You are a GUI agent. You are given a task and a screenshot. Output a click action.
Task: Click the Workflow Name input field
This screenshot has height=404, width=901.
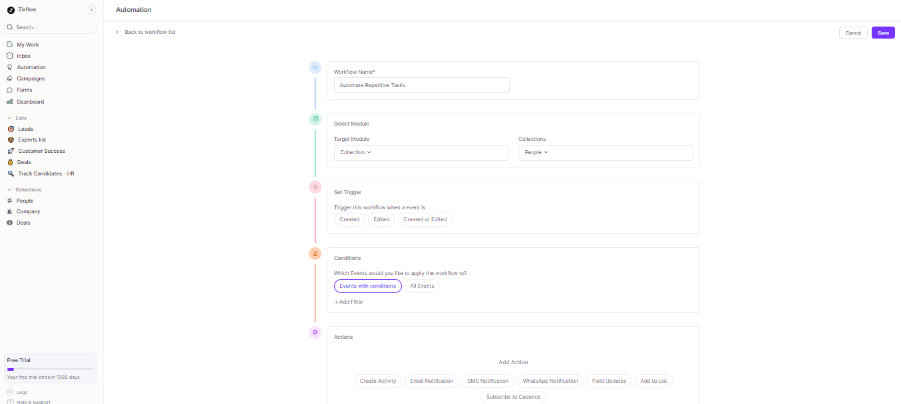click(421, 85)
